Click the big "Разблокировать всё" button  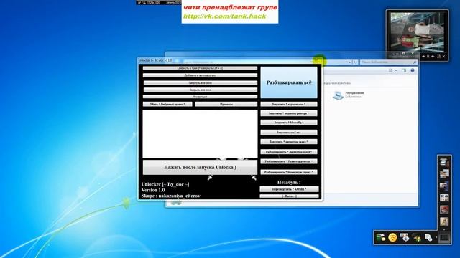click(289, 82)
